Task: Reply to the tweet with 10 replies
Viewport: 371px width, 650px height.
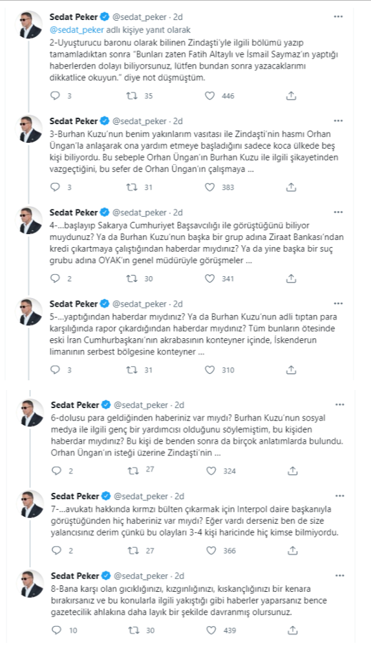Action: [56, 630]
